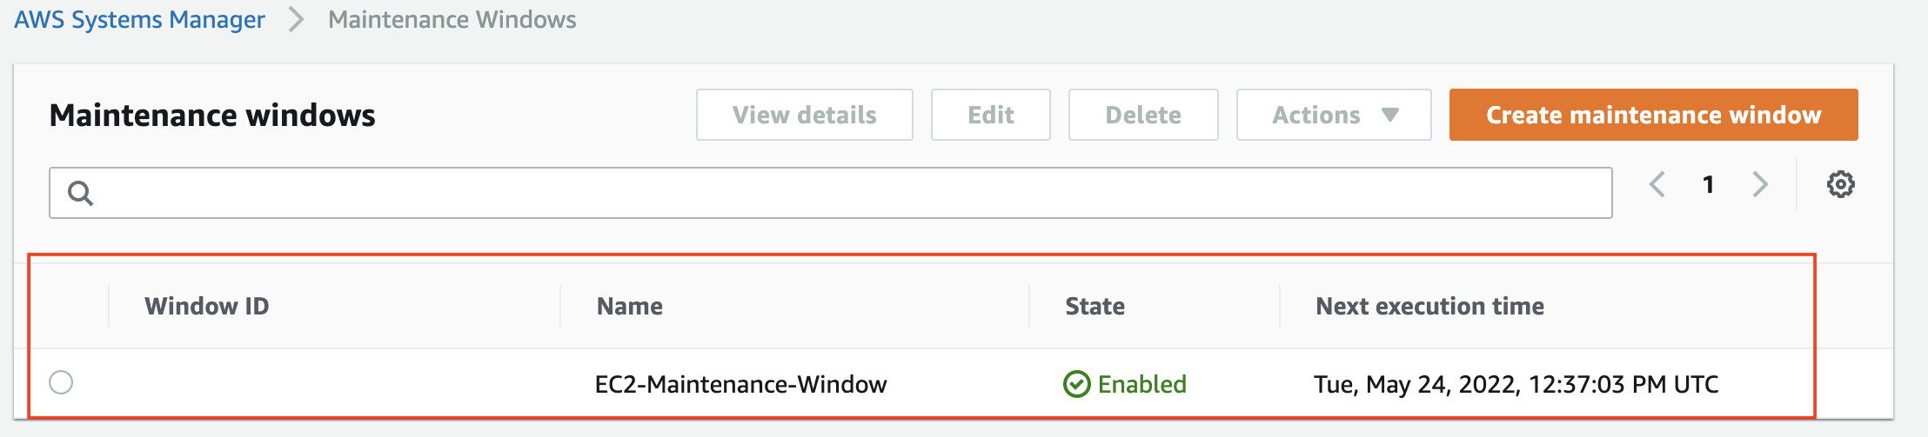Expand the Actions dropdown menu
Screen dimensions: 1928x437
[x=1334, y=115]
